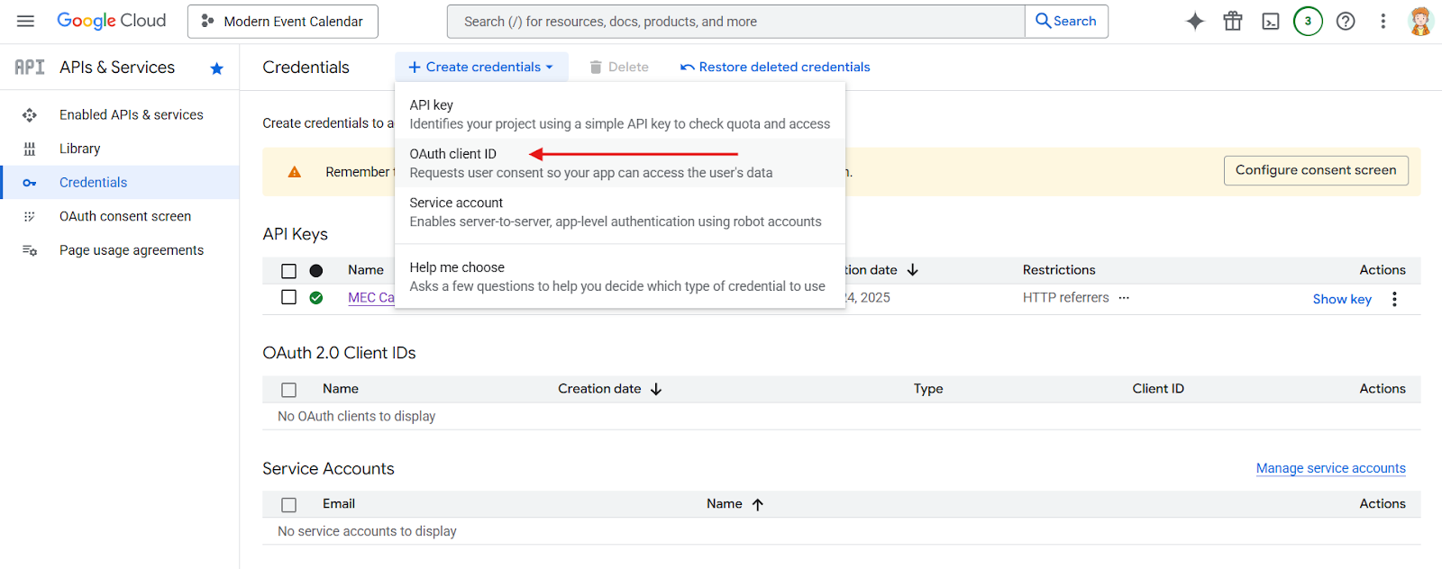Click Configure consent screen button
Viewport: 1442px width, 569px height.
tap(1315, 170)
